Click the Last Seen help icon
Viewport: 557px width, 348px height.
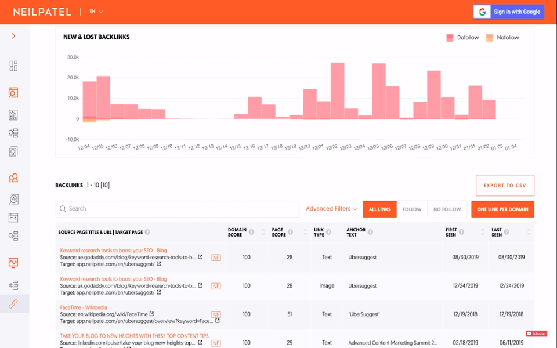point(507,232)
